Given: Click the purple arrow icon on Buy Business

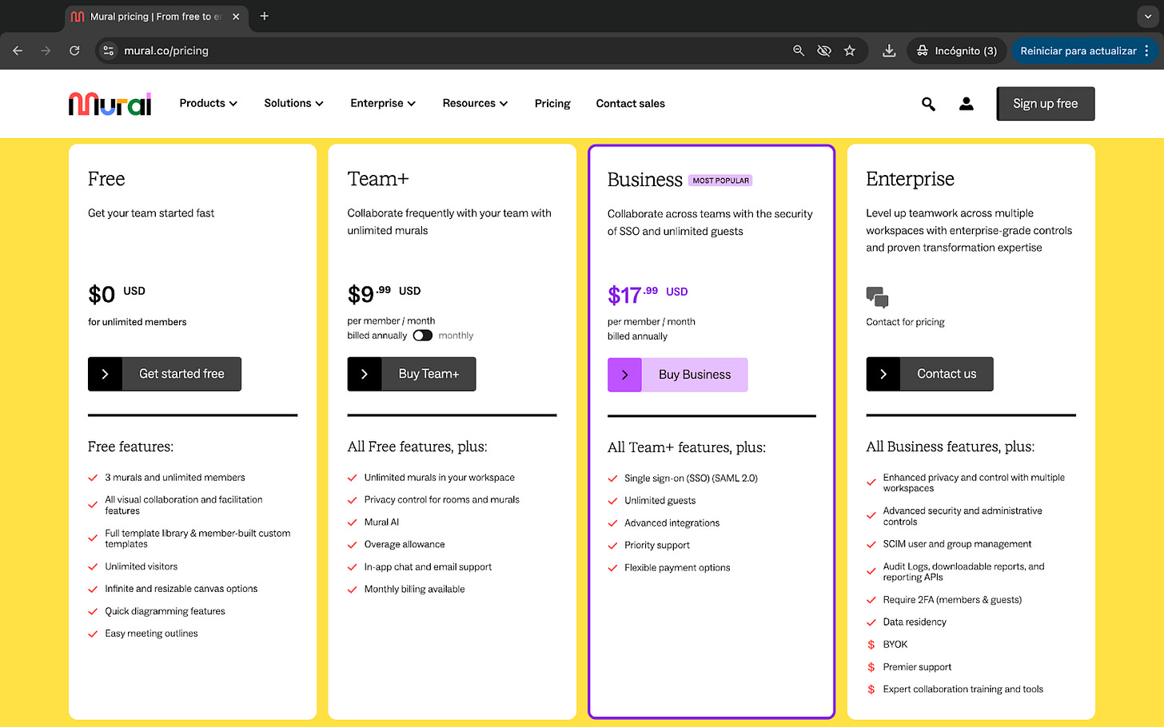Looking at the screenshot, I should [624, 375].
